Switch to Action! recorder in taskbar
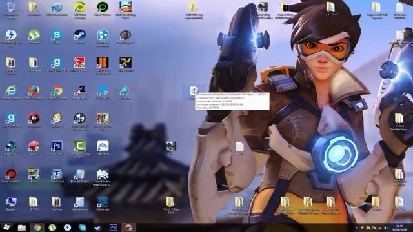The image size is (413, 232). [128, 227]
